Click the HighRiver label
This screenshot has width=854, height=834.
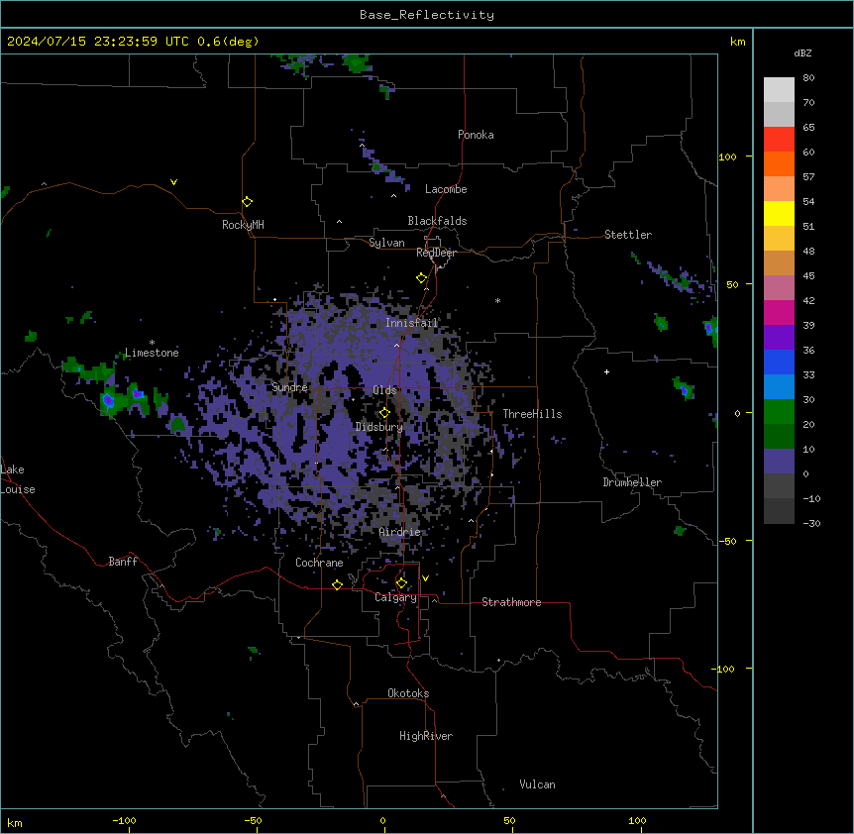pos(426,736)
